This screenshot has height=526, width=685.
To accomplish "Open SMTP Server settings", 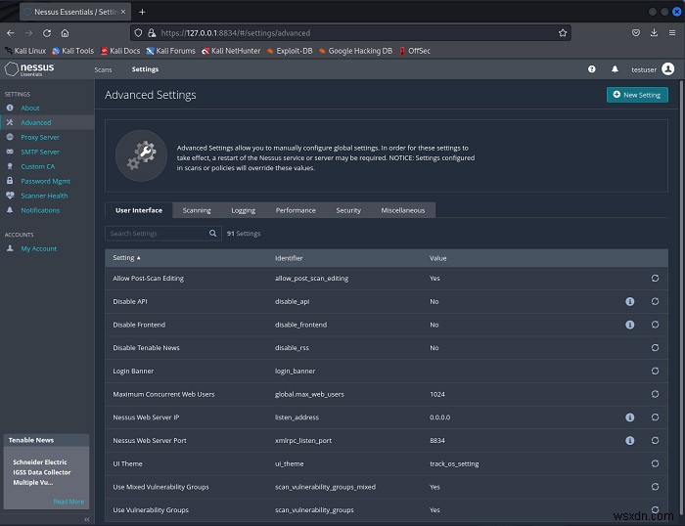I will pos(40,152).
